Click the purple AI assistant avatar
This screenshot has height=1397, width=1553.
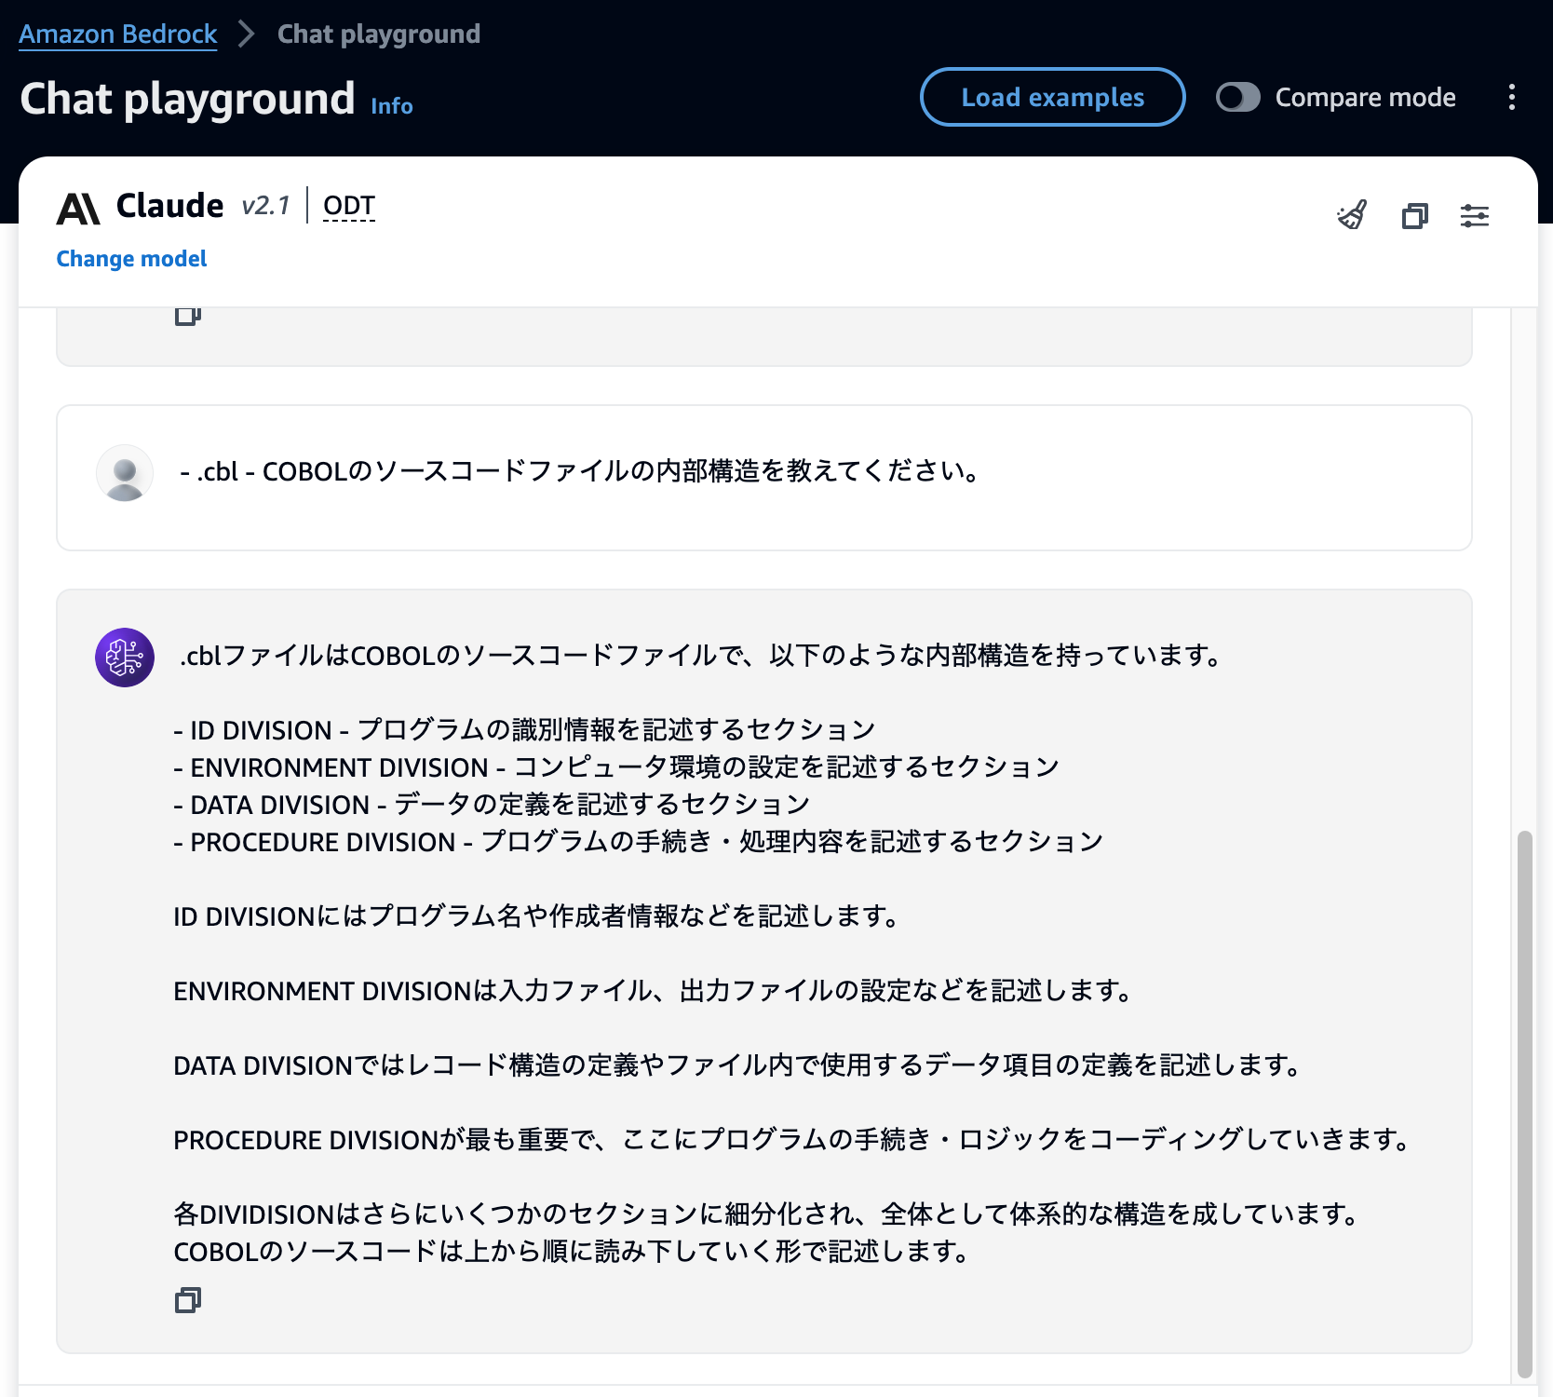point(125,658)
